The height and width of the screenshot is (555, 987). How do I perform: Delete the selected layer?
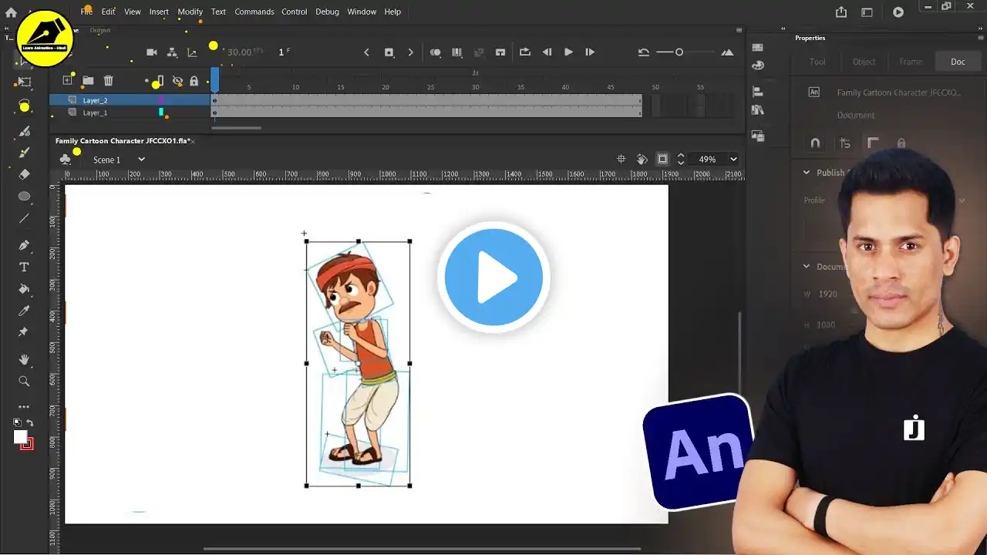pyautogui.click(x=109, y=80)
